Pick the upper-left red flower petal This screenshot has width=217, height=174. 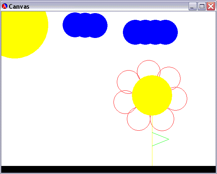[x=125, y=80]
